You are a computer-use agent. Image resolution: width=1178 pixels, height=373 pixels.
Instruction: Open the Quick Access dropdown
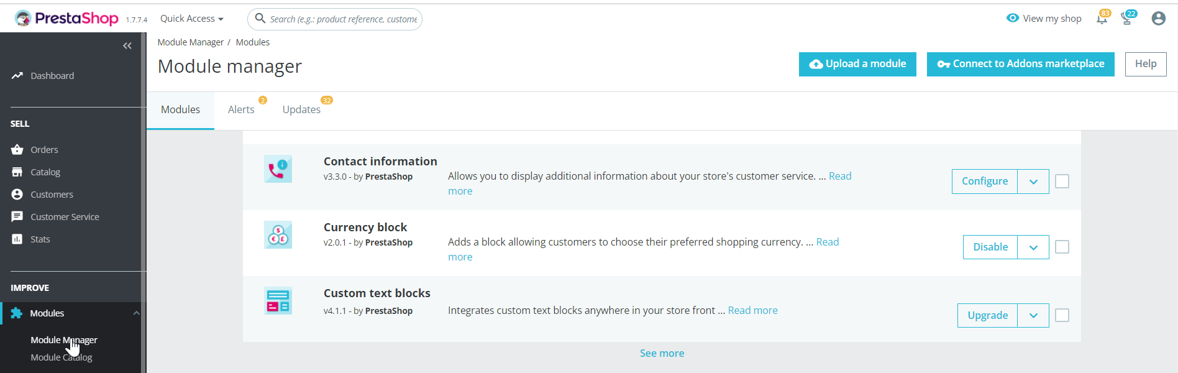(191, 19)
